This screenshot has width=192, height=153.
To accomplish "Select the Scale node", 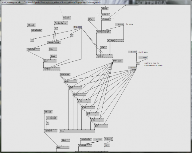I will point(53,56).
